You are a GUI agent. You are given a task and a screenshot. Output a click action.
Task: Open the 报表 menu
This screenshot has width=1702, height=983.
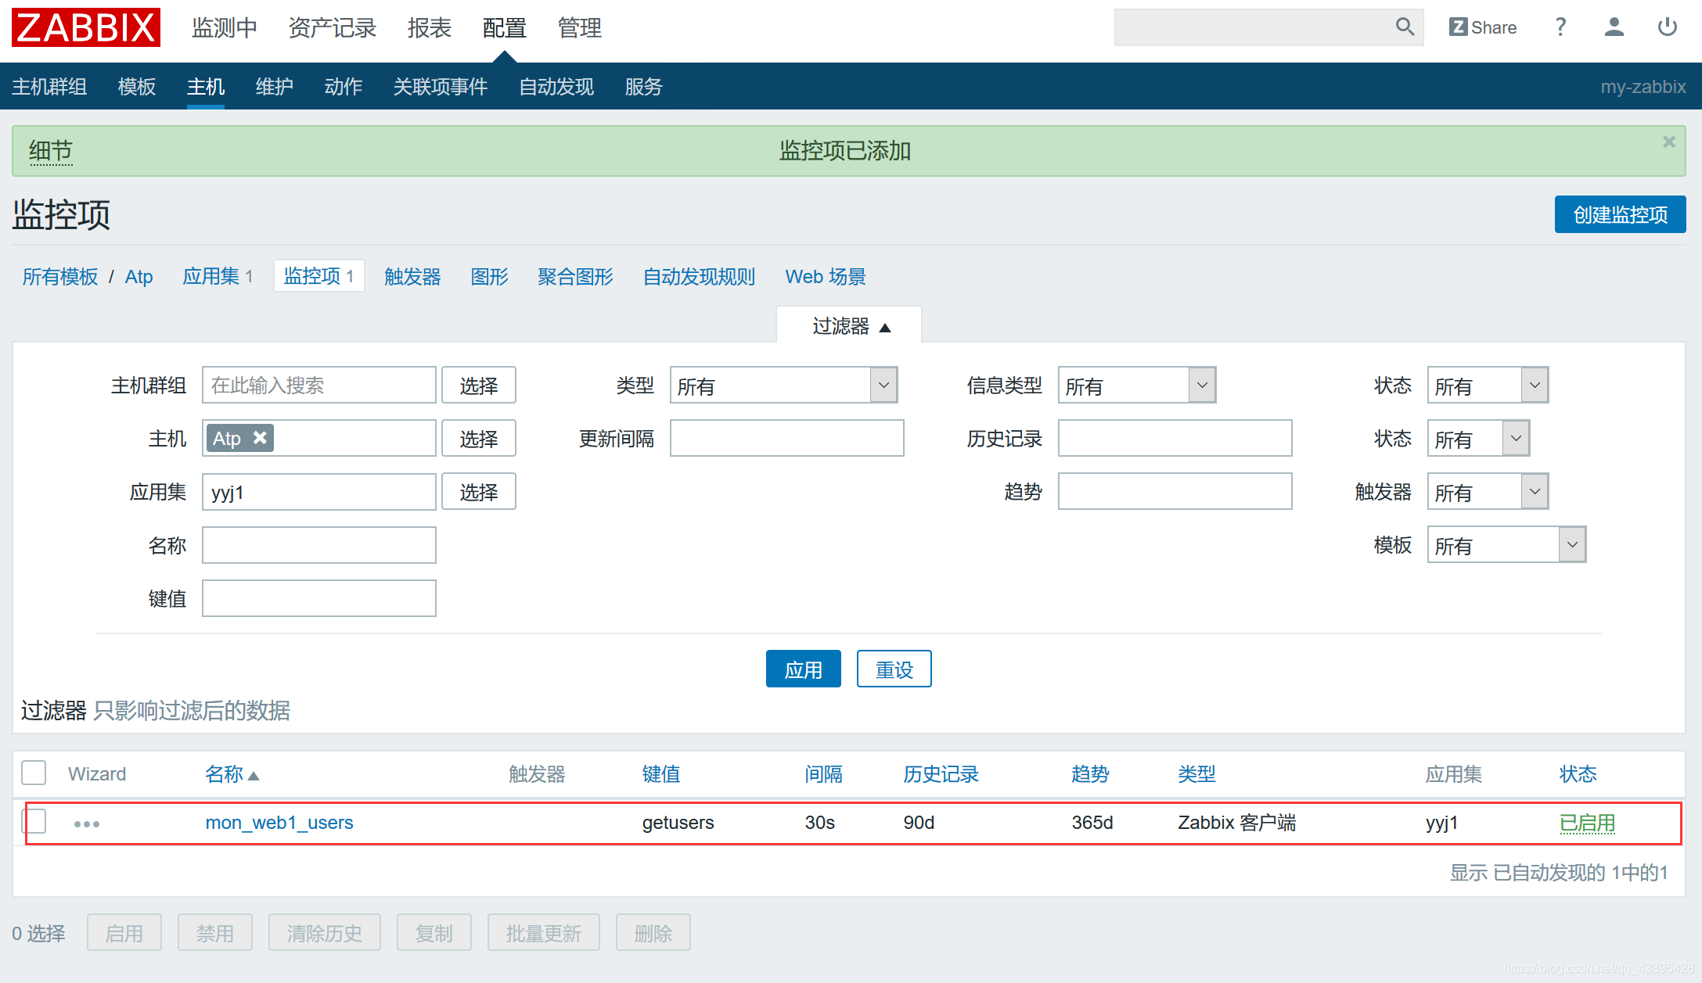(430, 28)
